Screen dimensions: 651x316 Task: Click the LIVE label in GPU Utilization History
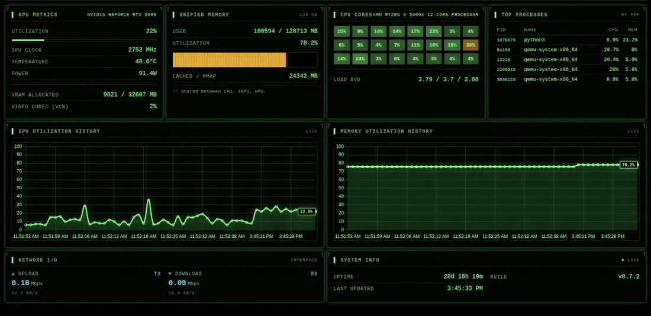click(311, 131)
